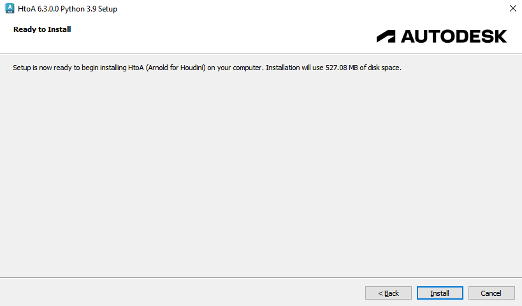
Task: Click the Autodesk logo mark glyph
Action: coord(386,36)
